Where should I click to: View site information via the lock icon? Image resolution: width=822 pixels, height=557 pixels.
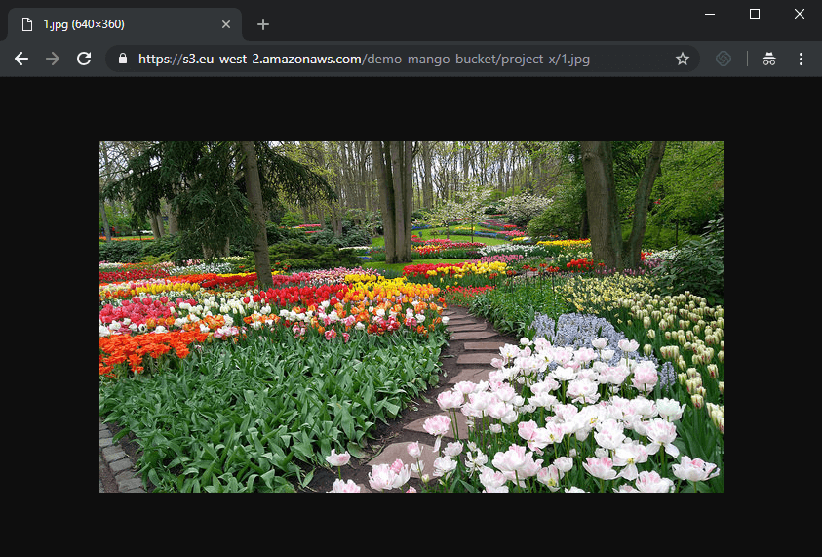[123, 59]
